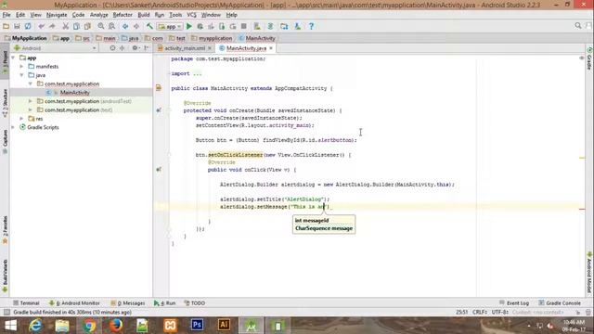
Task: Expand the manifests folder node
Action: click(21, 67)
